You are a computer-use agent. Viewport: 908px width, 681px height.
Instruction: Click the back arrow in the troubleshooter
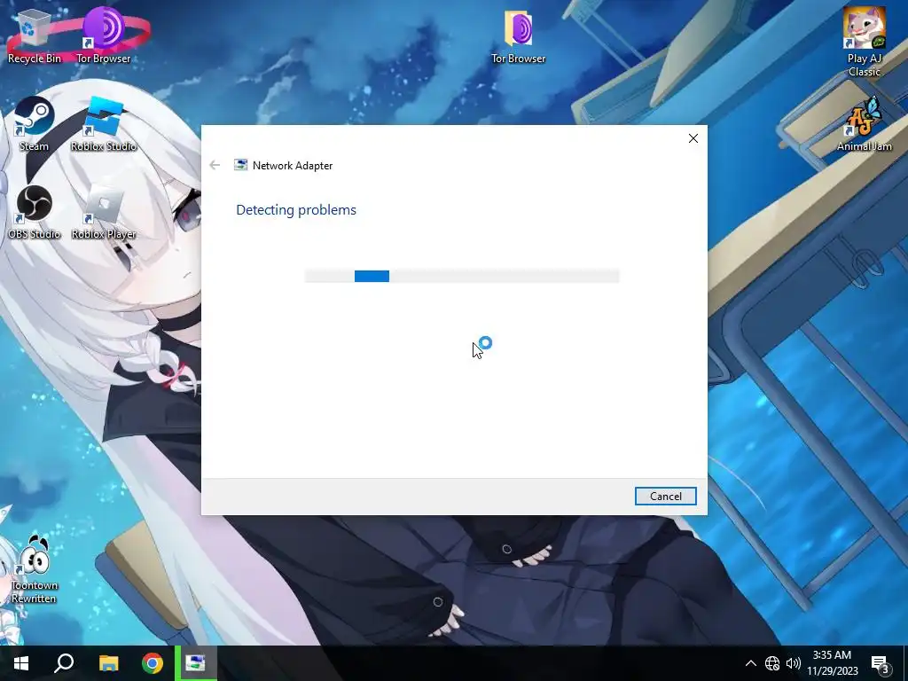(x=215, y=165)
